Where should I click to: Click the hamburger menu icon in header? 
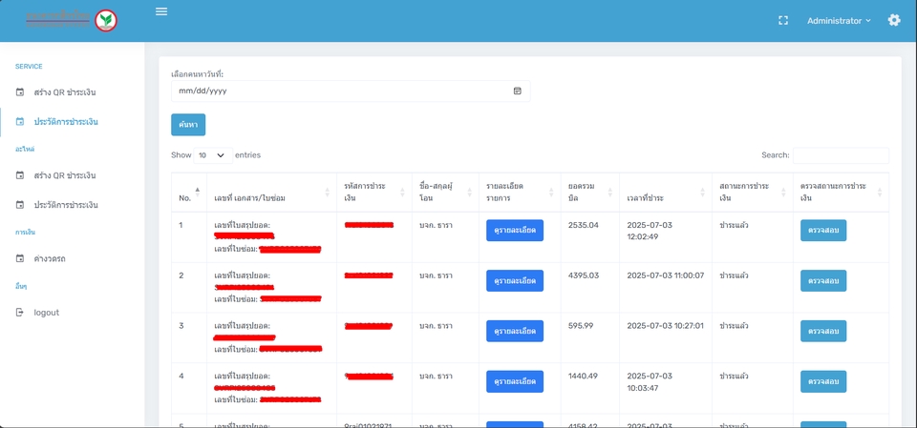coord(161,11)
